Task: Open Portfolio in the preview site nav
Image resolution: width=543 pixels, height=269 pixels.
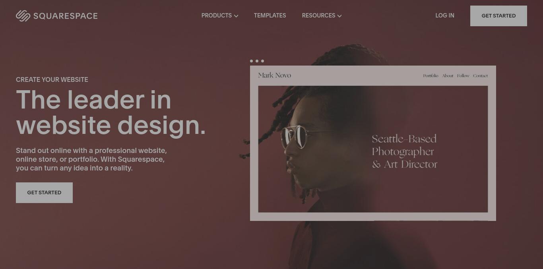Action: (431, 75)
